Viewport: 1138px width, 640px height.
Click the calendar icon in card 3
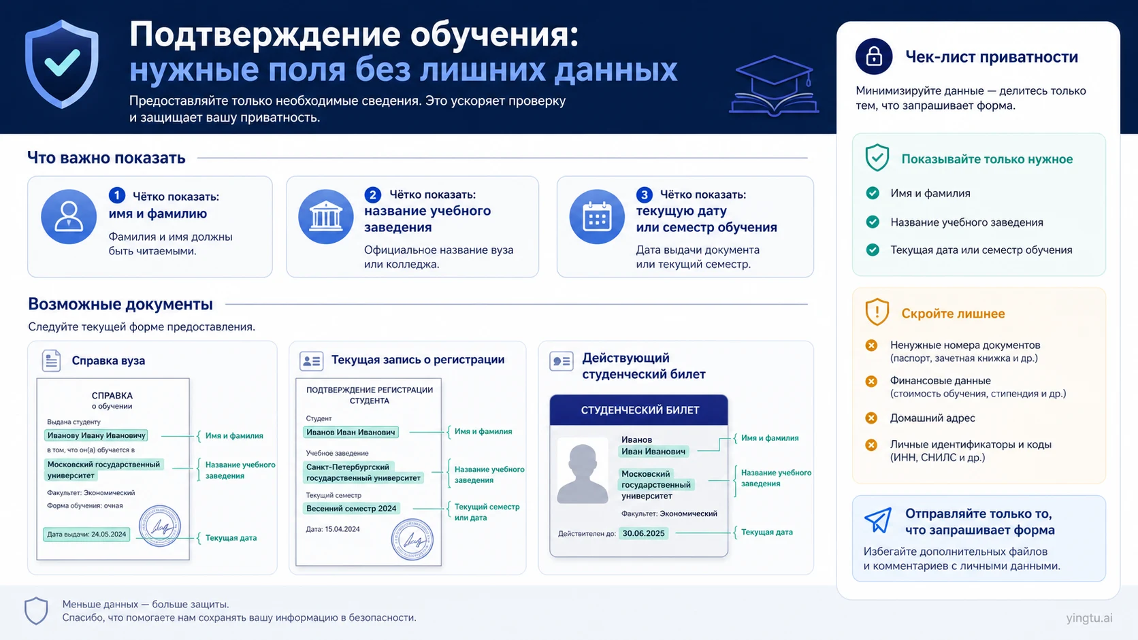pyautogui.click(x=597, y=217)
